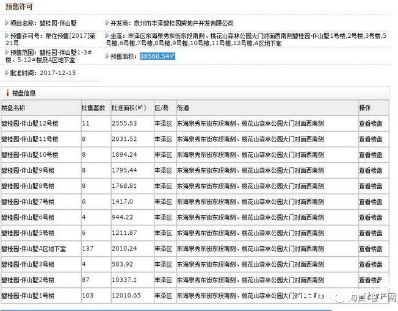
Task: Click the 10337.1 approved area value
Action: 125,280
